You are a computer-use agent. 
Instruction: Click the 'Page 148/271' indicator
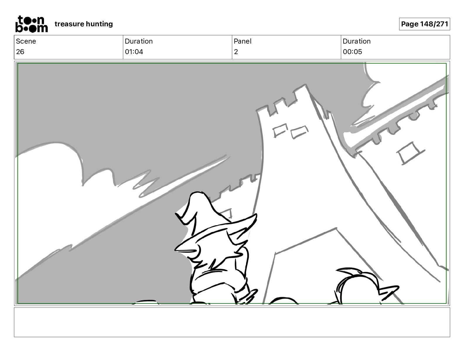pos(424,24)
